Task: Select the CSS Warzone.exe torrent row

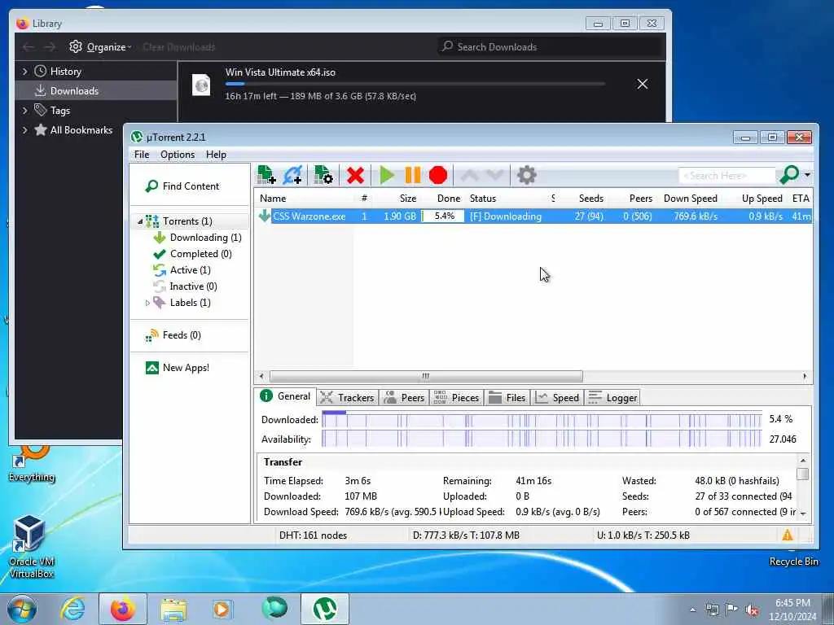Action: tap(534, 216)
